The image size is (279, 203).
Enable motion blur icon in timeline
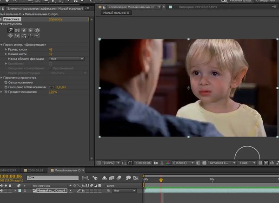point(119,178)
